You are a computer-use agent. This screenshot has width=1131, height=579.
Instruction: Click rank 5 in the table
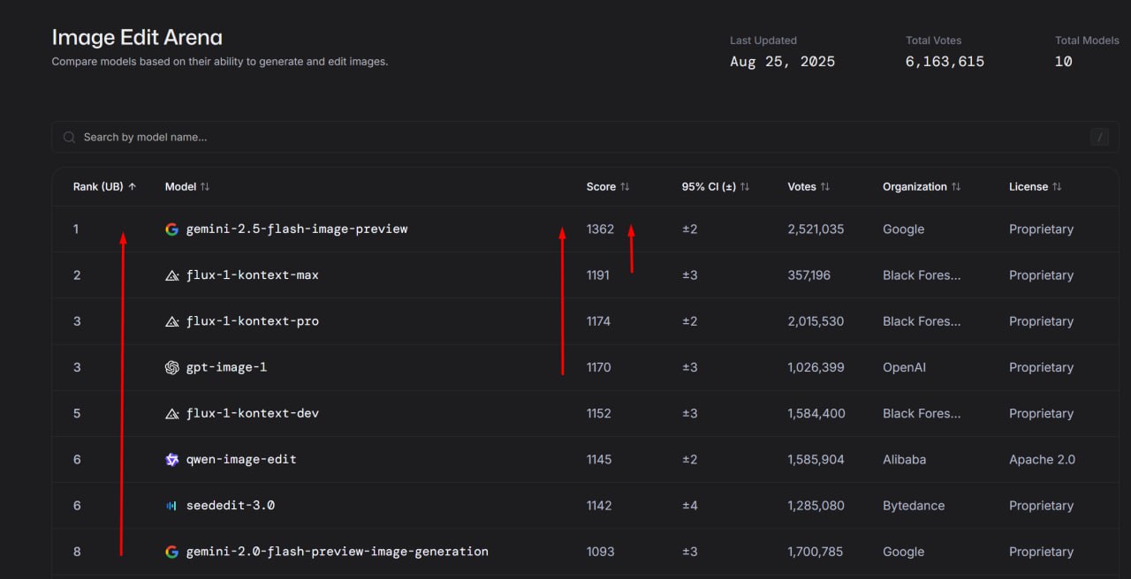(x=77, y=413)
